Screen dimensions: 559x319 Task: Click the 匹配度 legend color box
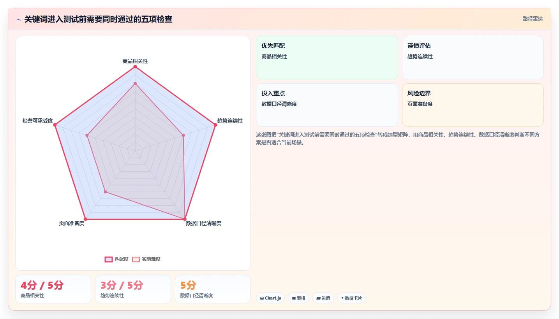coord(109,259)
